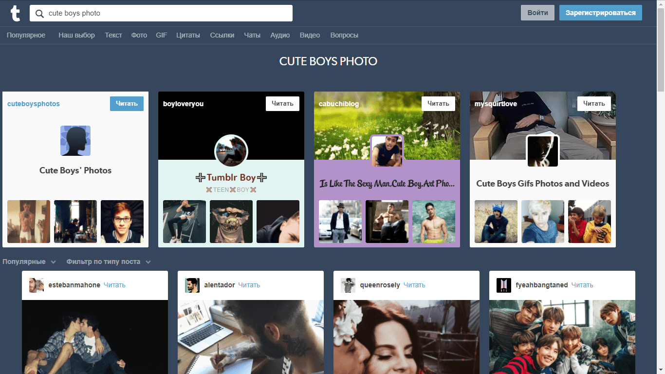Open mysquirtlove blue hat boy thumbnail
The image size is (665, 374).
[496, 222]
